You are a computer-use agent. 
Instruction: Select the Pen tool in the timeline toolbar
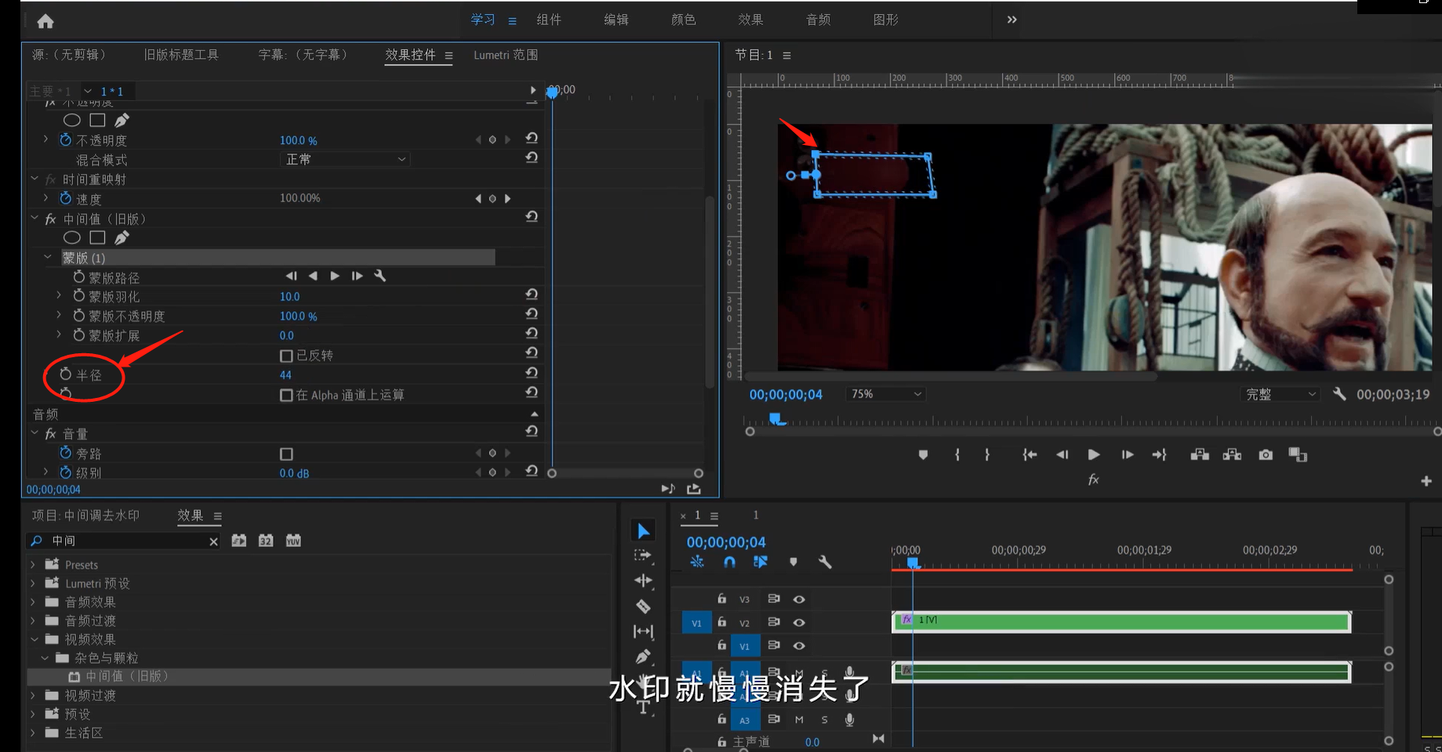point(643,656)
